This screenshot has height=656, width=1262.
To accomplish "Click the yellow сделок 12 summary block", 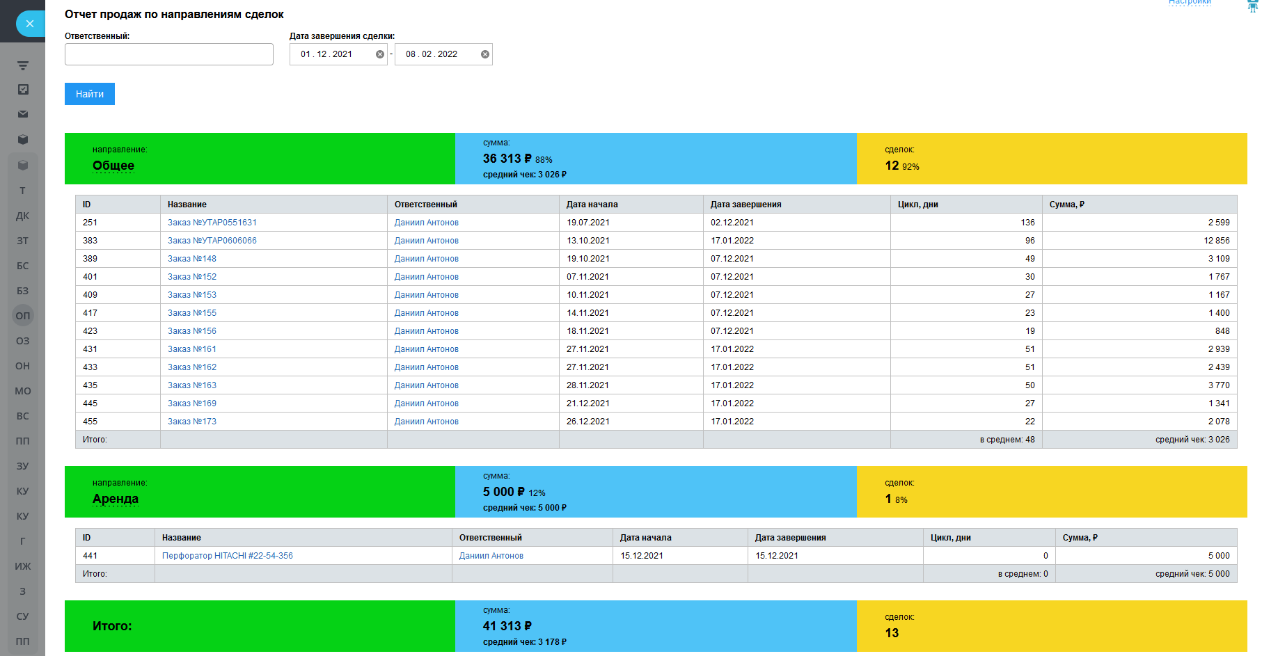I will [x=1051, y=159].
